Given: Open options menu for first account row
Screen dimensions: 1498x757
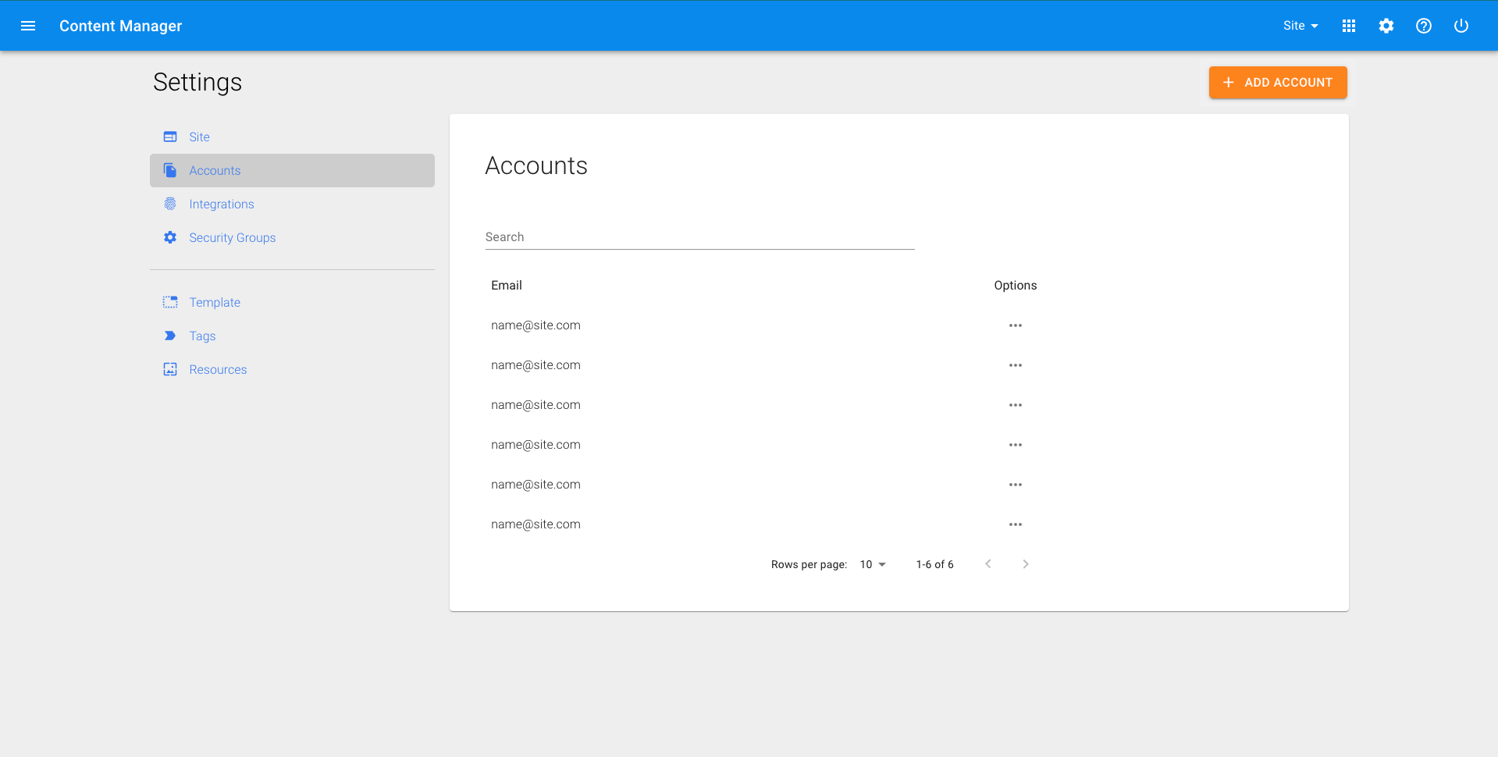Looking at the screenshot, I should tap(1015, 325).
